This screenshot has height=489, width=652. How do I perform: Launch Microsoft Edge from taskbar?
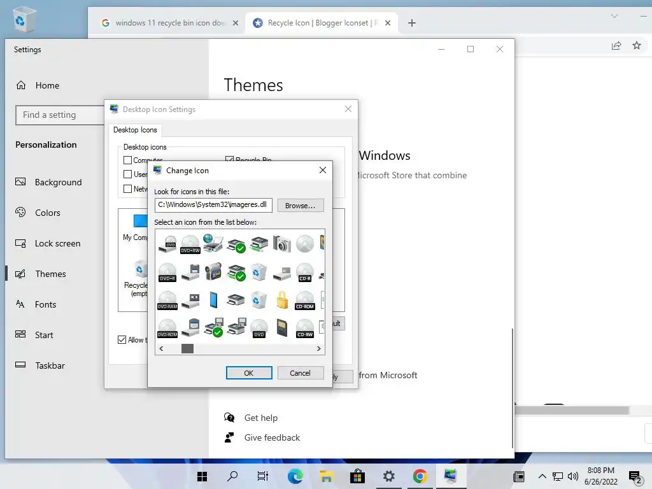295,476
